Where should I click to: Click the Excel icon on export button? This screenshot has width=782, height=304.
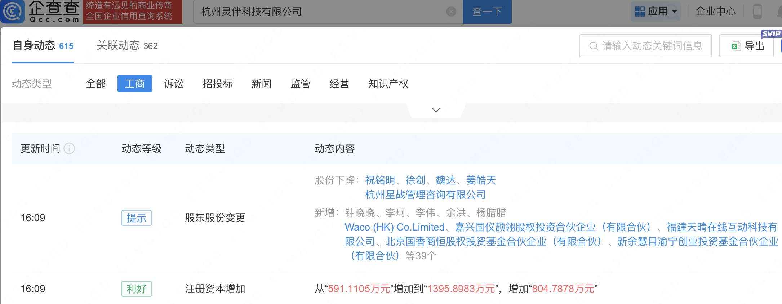tap(736, 46)
